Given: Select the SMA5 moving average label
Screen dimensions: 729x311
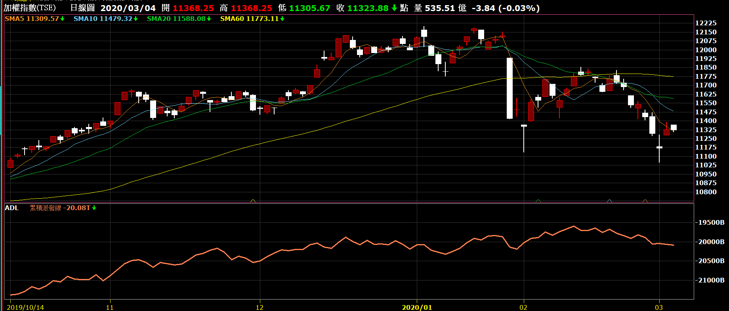Looking at the screenshot, I should click(14, 19).
